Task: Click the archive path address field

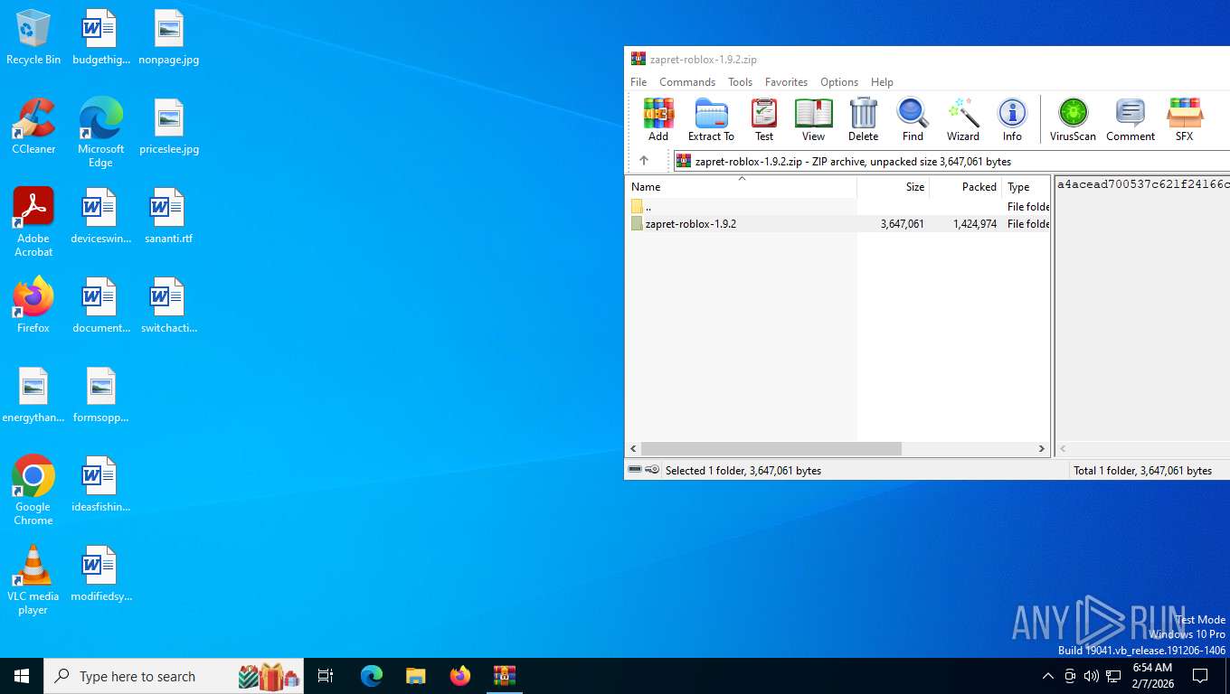Action: point(951,161)
